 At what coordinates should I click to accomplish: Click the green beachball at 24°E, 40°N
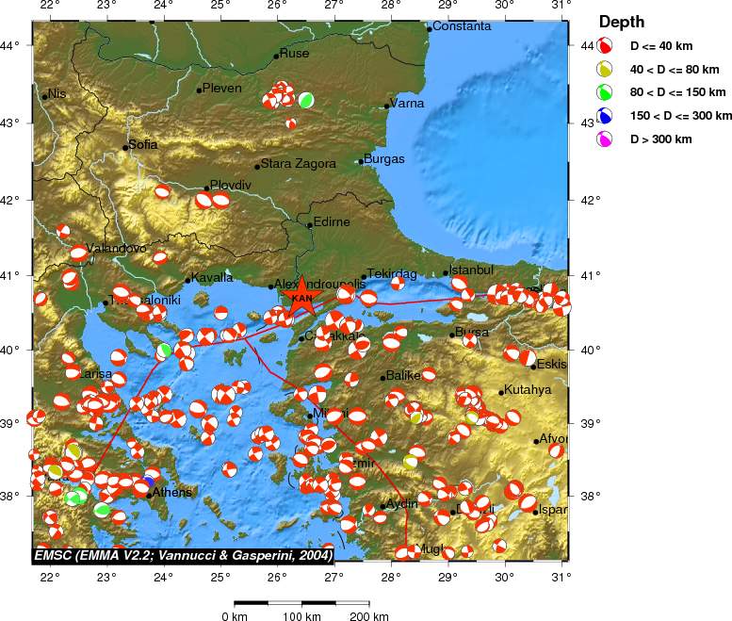click(x=164, y=351)
